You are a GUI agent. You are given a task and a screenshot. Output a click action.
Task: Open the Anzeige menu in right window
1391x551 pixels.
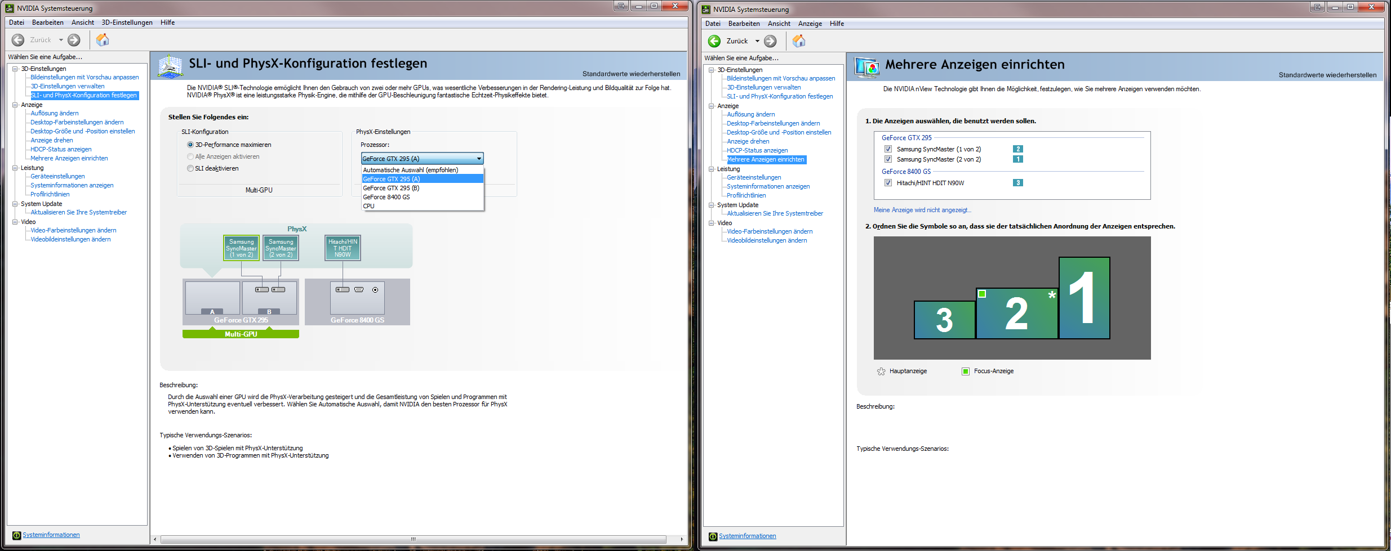click(810, 24)
